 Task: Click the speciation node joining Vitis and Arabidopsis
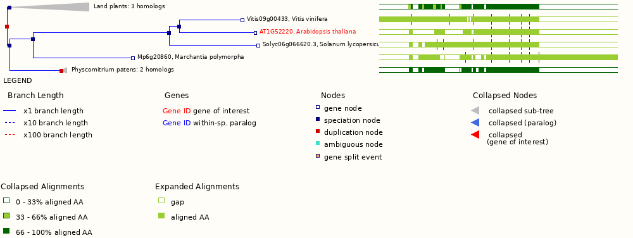pos(179,27)
